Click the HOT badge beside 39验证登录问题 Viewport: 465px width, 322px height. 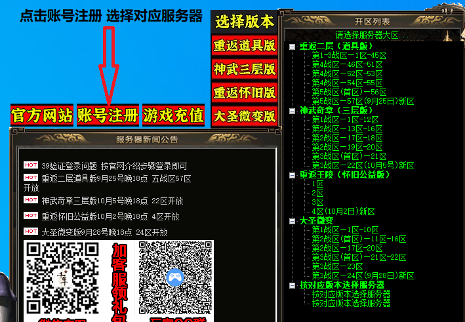(30, 165)
